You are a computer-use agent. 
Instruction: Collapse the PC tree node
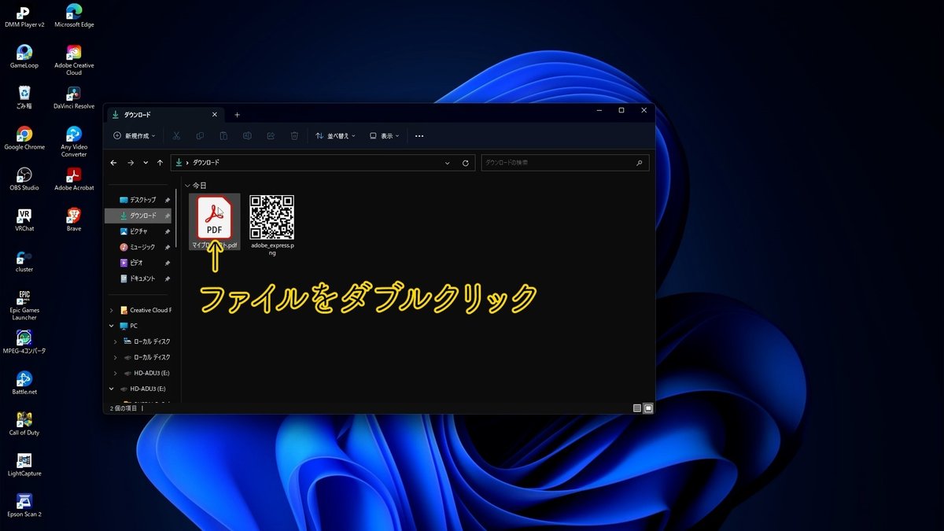(112, 326)
